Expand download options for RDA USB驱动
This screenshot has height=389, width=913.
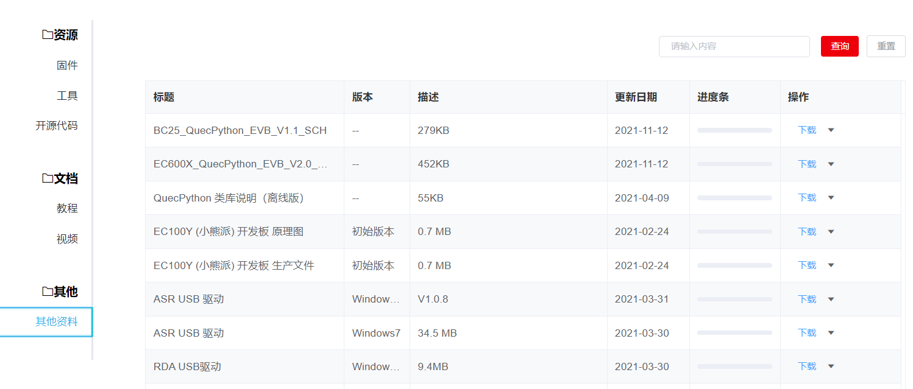pos(831,366)
